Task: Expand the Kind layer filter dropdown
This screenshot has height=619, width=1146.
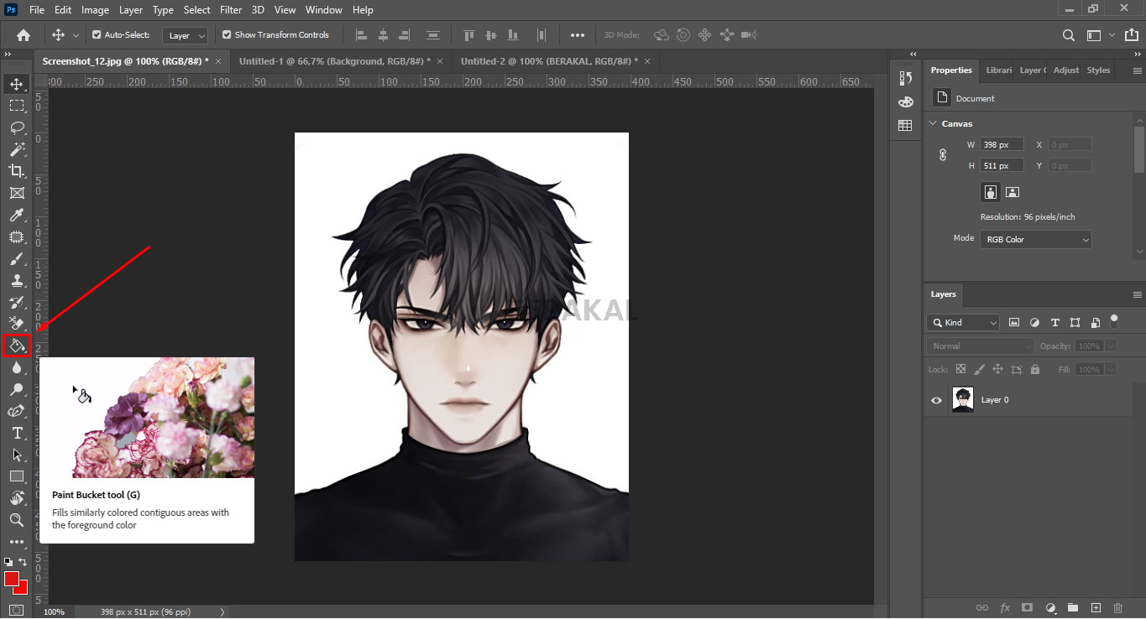Action: 964,323
